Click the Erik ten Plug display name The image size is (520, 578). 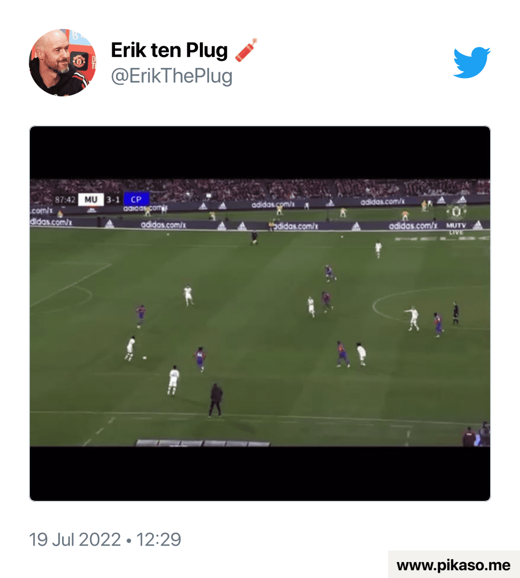coord(169,50)
